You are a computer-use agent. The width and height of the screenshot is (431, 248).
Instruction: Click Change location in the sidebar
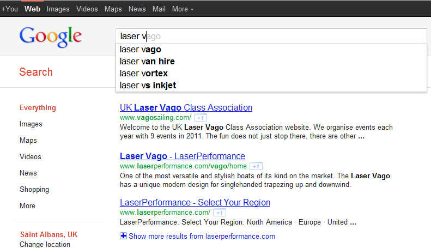click(45, 244)
